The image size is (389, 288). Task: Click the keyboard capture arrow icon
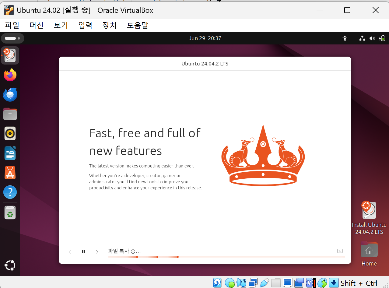click(x=334, y=283)
